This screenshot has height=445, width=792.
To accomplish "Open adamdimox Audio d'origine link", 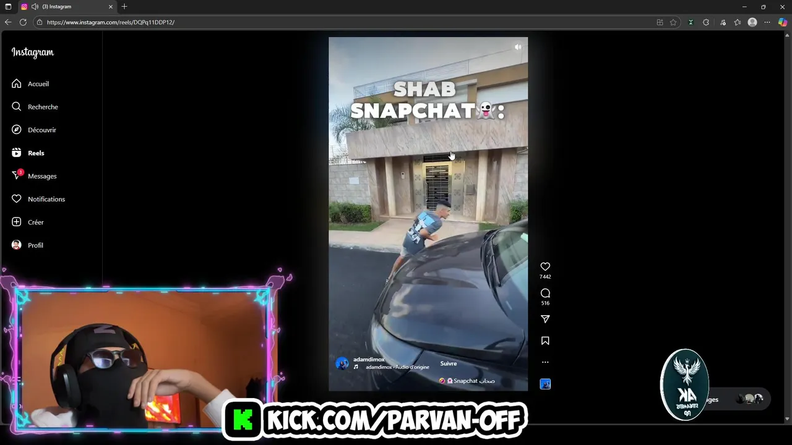I will pyautogui.click(x=397, y=367).
